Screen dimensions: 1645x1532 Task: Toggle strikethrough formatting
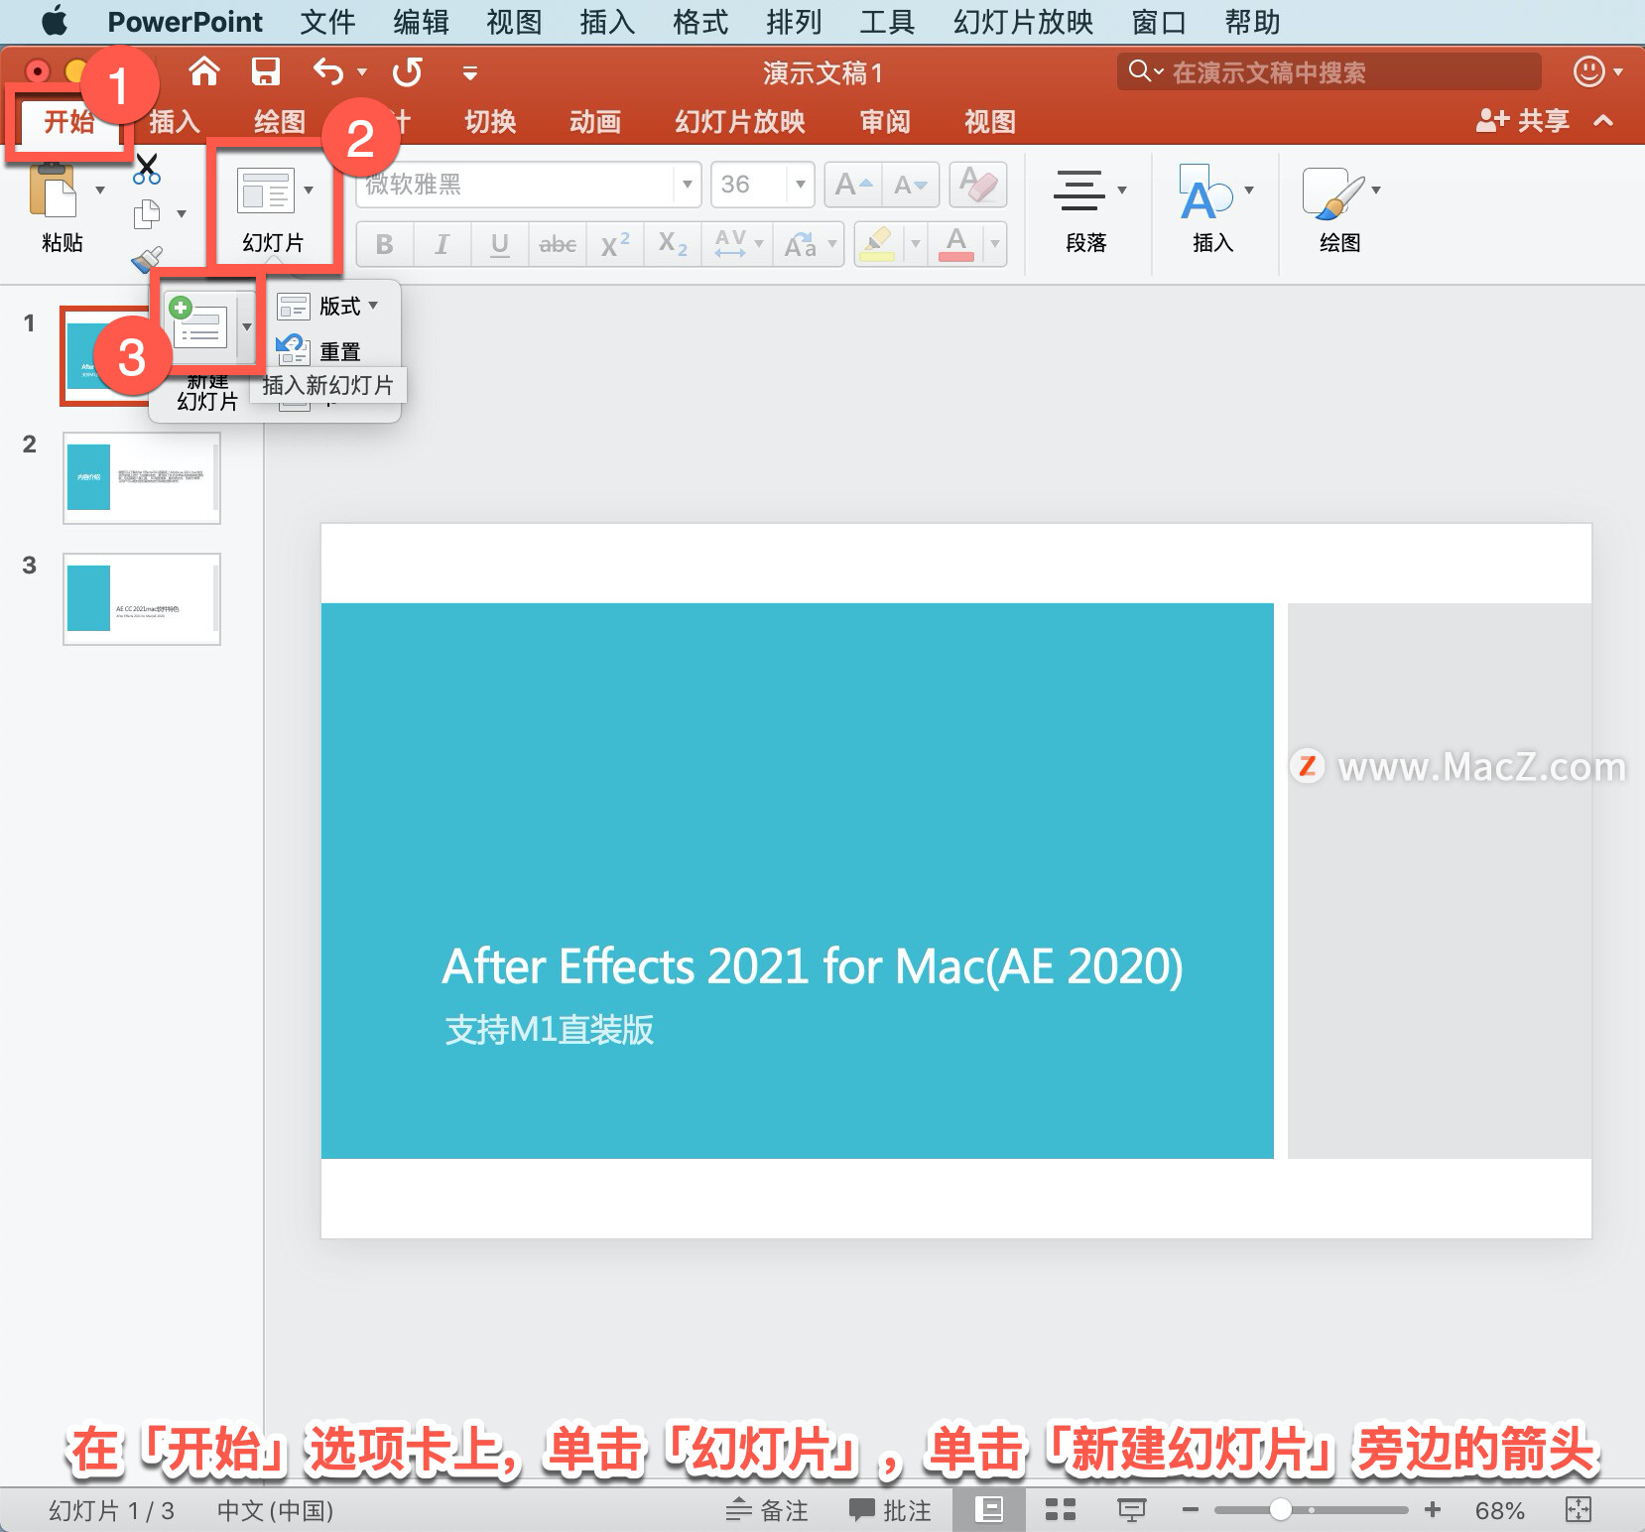(557, 244)
